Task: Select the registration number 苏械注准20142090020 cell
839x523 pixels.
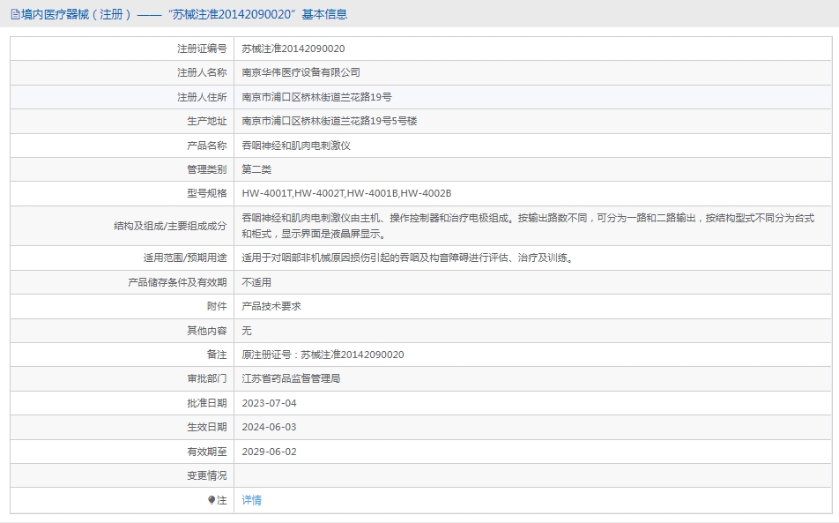Action: click(293, 49)
